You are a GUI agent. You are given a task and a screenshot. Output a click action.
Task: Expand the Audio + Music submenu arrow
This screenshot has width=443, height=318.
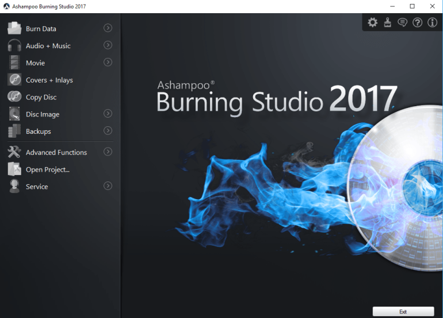108,45
